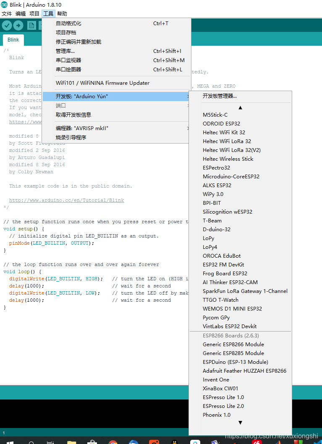Select Heltec WiFi Kit 32 board
This screenshot has height=444, width=322.
click(241, 133)
